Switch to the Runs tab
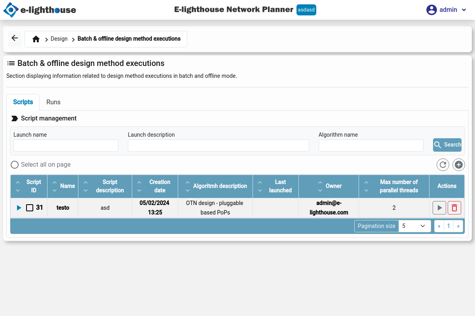The height and width of the screenshot is (316, 475). pos(53,102)
